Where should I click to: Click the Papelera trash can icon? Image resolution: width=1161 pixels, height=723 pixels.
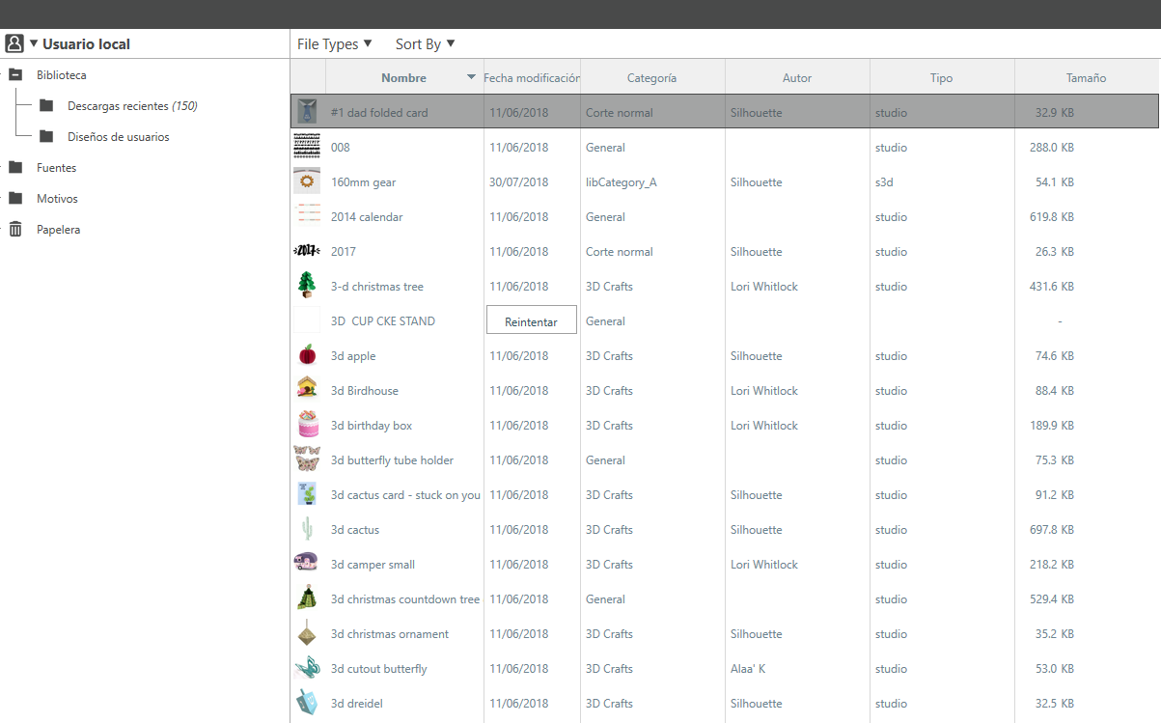(x=15, y=229)
